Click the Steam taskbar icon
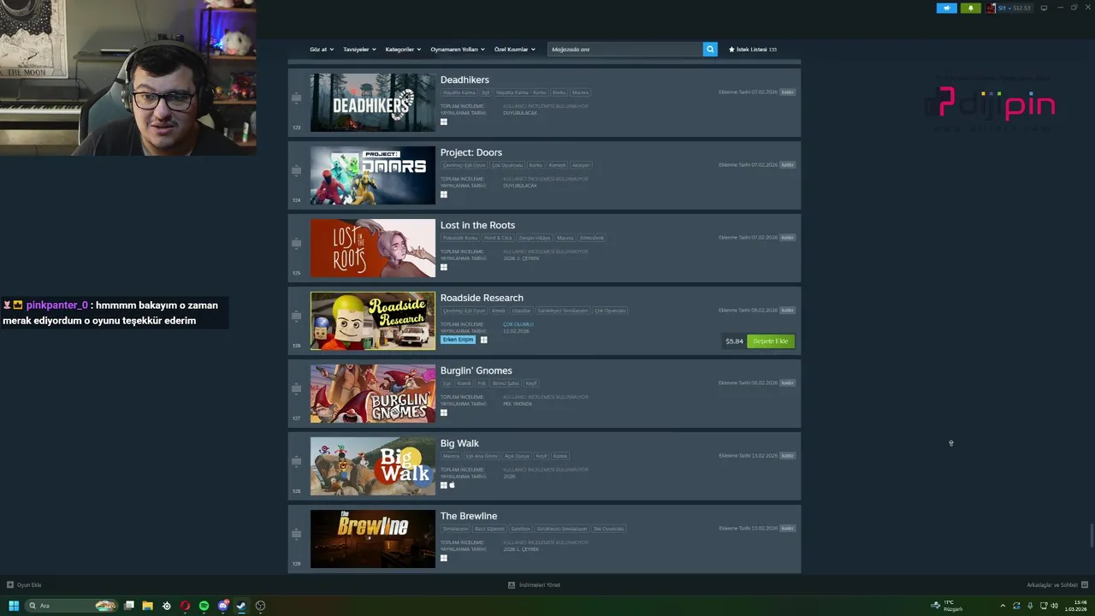The image size is (1095, 616). point(241,606)
